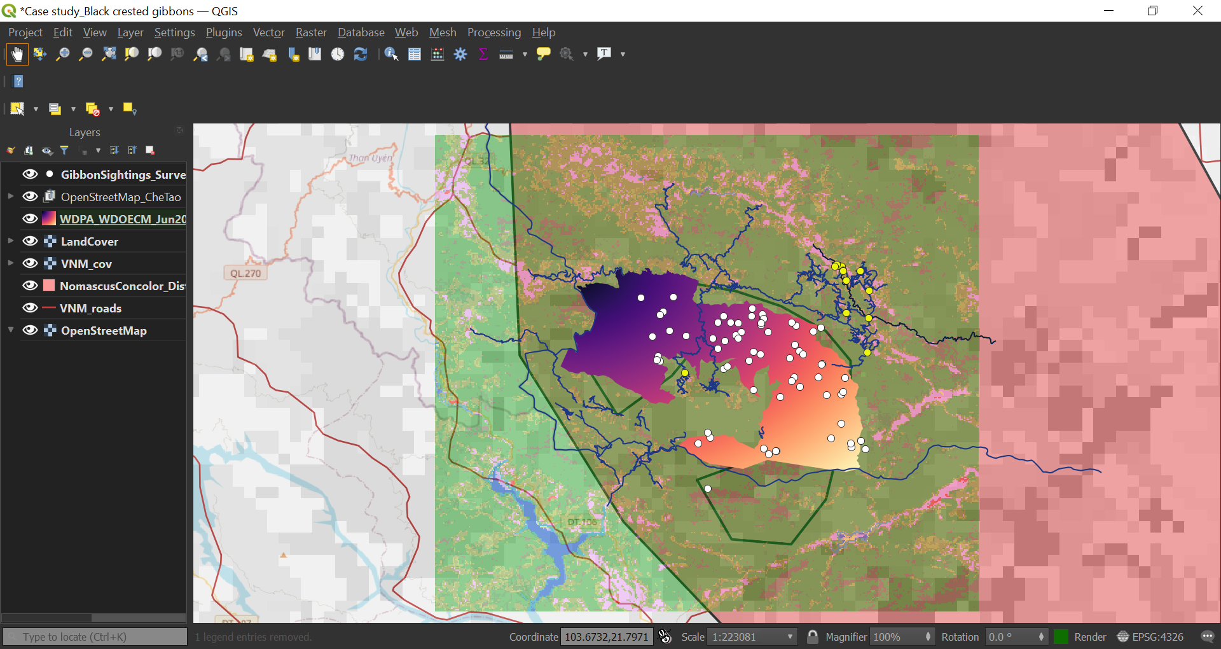Select the WDPA_WDOECM layer name
This screenshot has height=649, width=1221.
tap(122, 219)
